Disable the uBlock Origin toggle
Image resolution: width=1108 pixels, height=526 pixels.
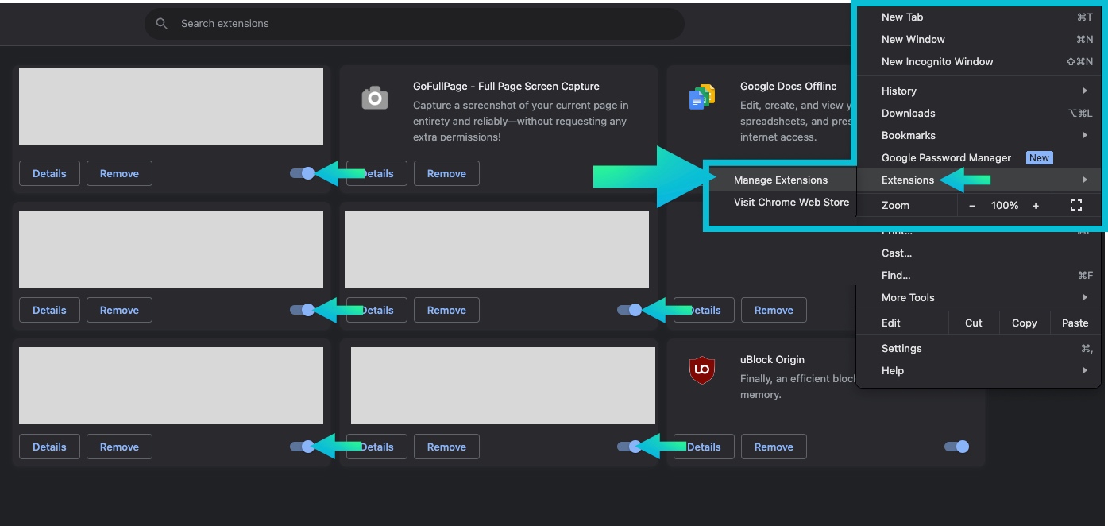(956, 447)
